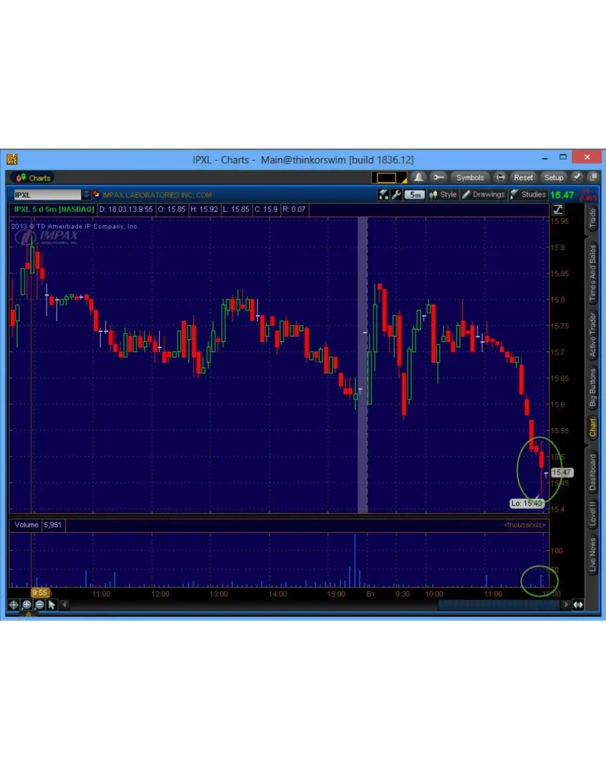
Task: Open the Style menu
Action: (x=444, y=195)
